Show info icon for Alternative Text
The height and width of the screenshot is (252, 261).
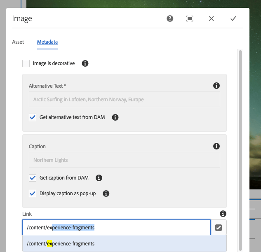[216, 86]
